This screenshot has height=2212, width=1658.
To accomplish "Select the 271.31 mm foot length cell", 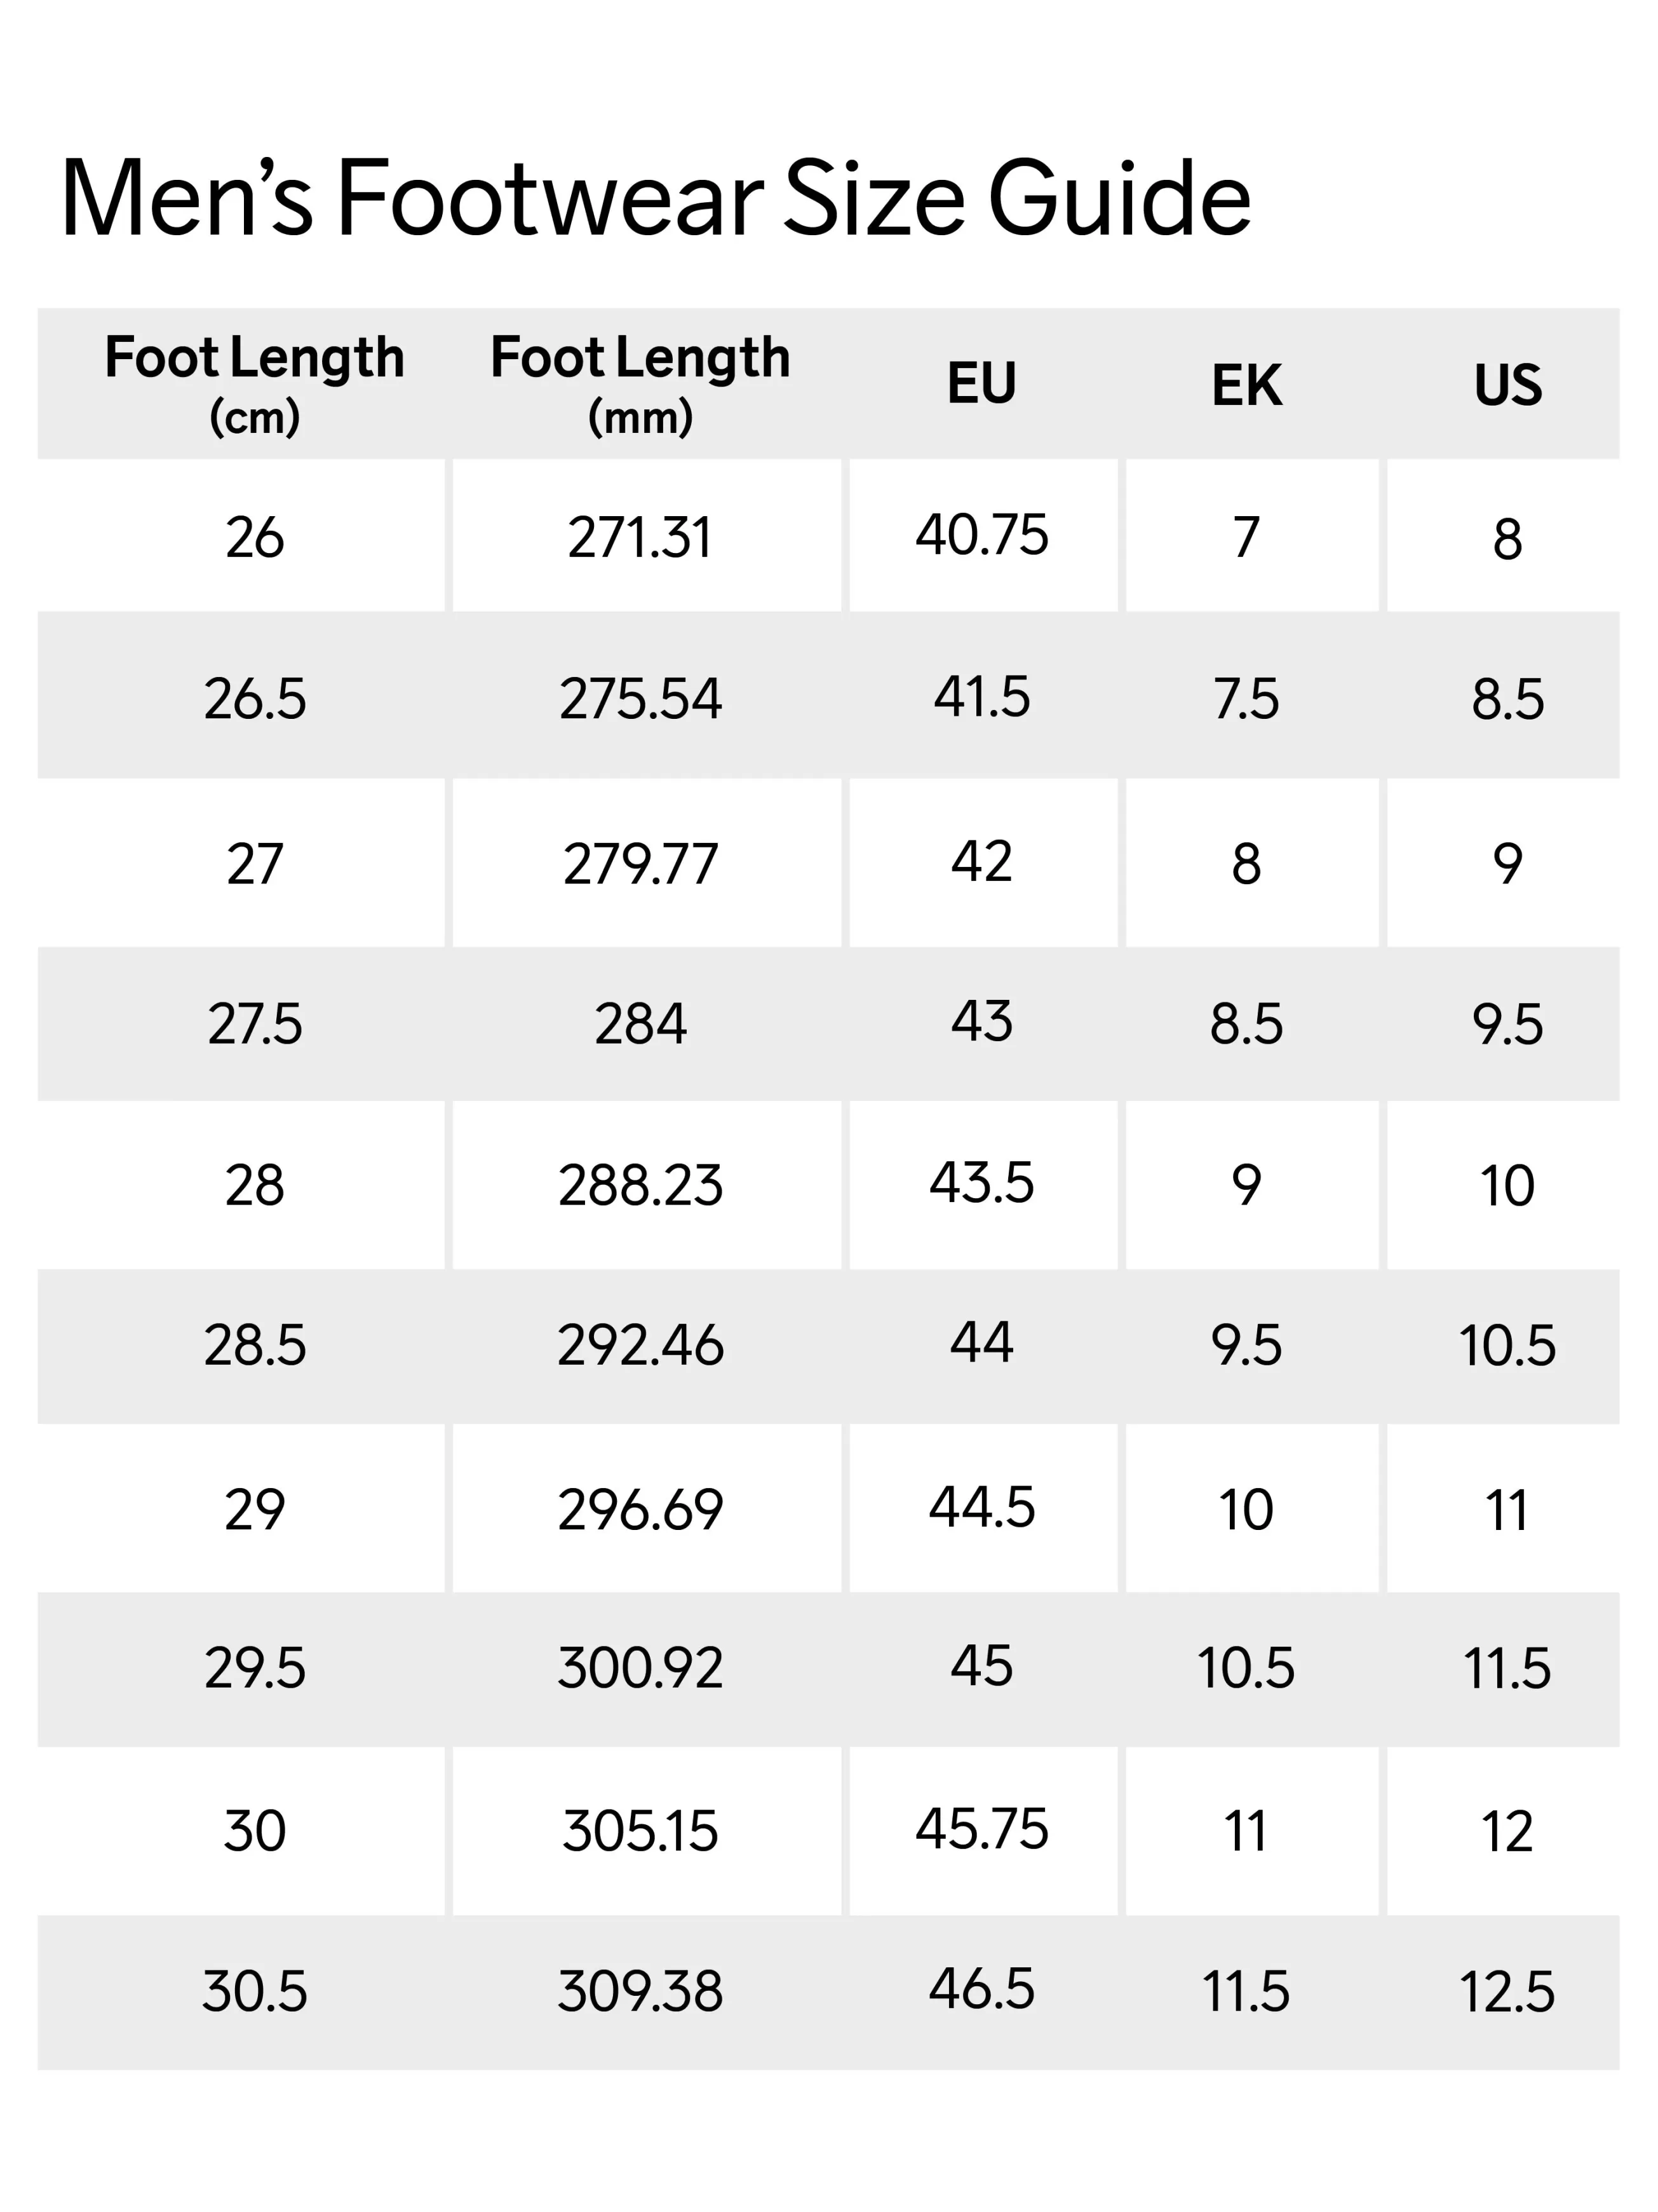I will click(640, 538).
